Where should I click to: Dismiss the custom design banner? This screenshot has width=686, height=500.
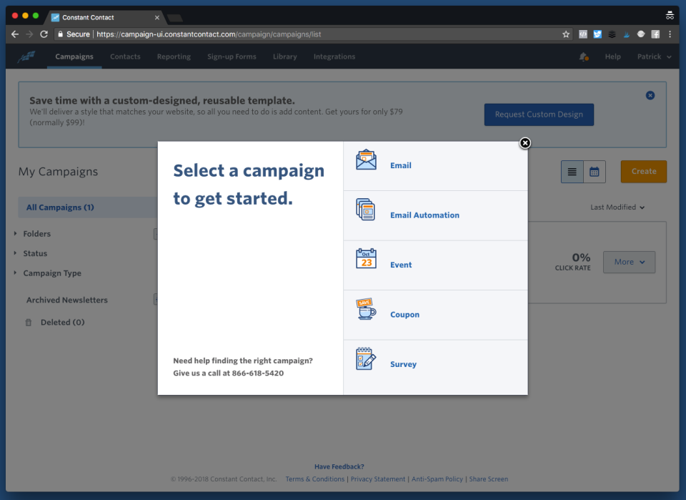(x=650, y=95)
